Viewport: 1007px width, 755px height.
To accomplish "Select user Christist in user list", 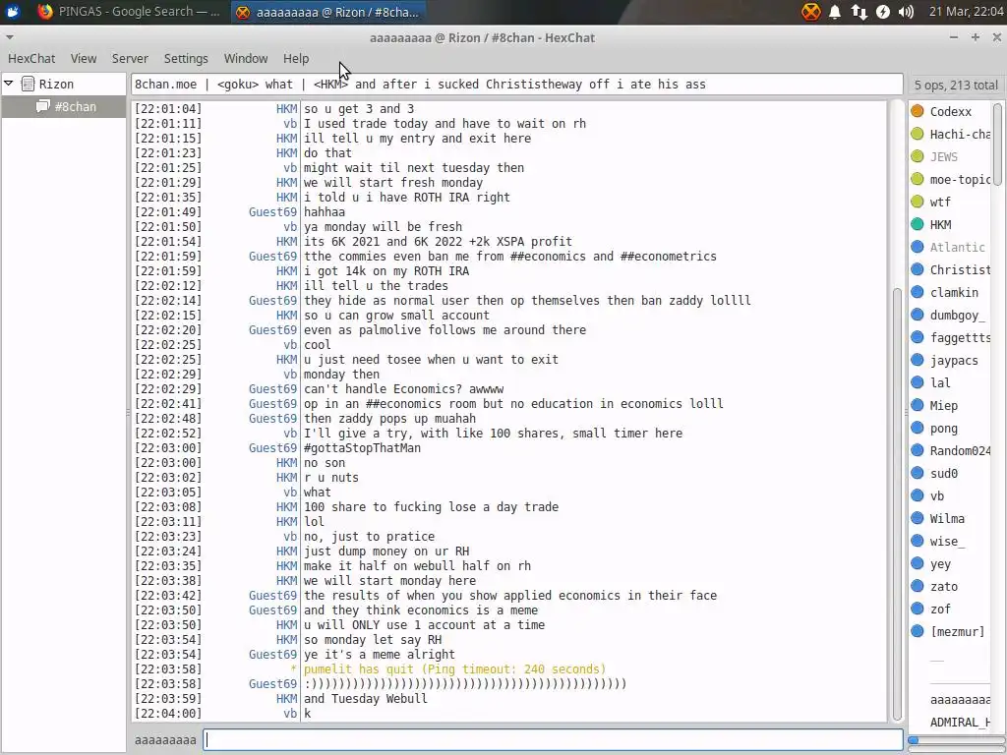I will (960, 269).
